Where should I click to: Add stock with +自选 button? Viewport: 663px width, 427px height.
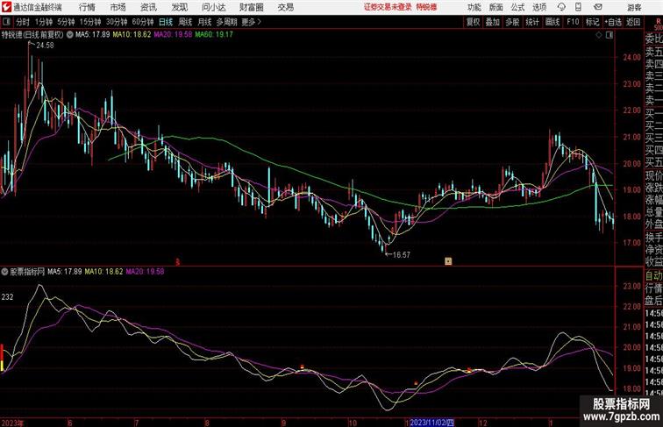613,22
